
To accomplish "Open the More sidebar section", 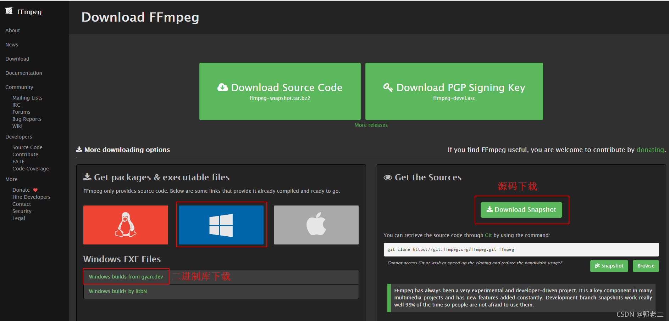I will (11, 179).
